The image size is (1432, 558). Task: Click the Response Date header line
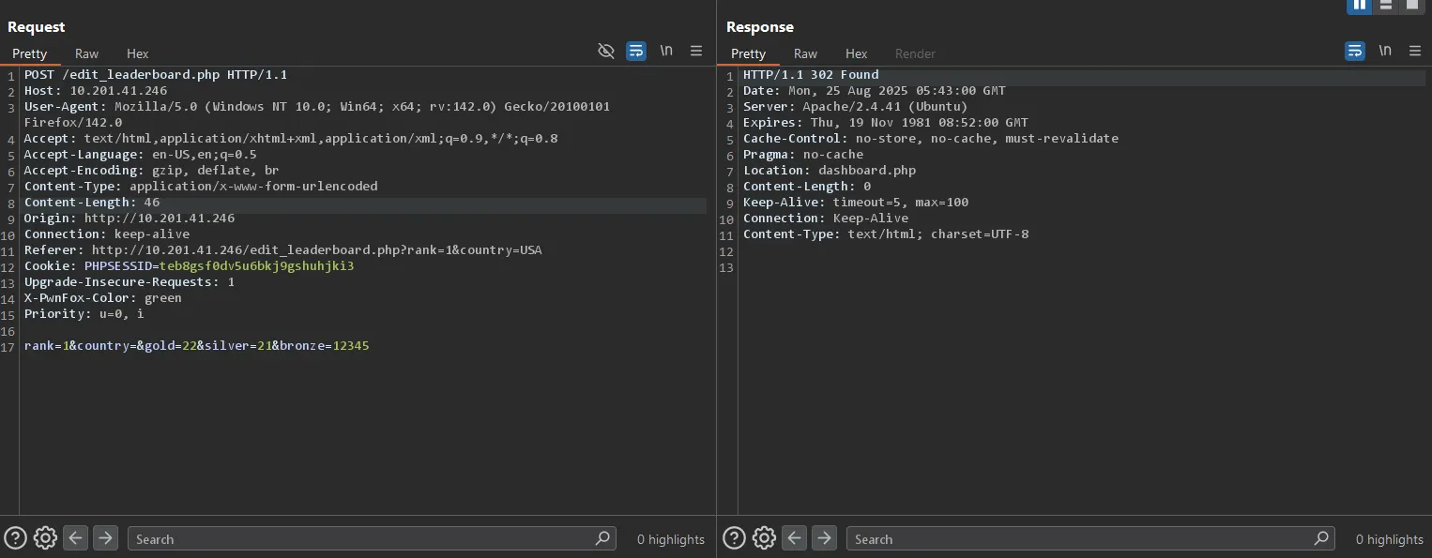click(x=875, y=91)
